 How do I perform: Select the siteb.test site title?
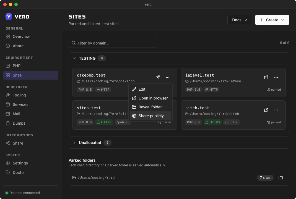point(197,108)
